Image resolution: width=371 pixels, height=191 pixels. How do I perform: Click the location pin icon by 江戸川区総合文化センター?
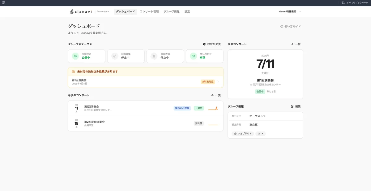click(251, 85)
